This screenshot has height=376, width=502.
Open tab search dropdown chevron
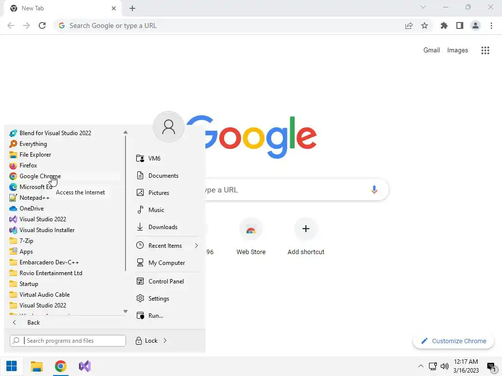click(423, 7)
